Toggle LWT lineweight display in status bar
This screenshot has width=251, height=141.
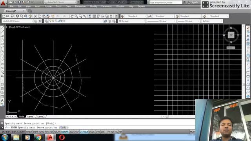pos(103,132)
